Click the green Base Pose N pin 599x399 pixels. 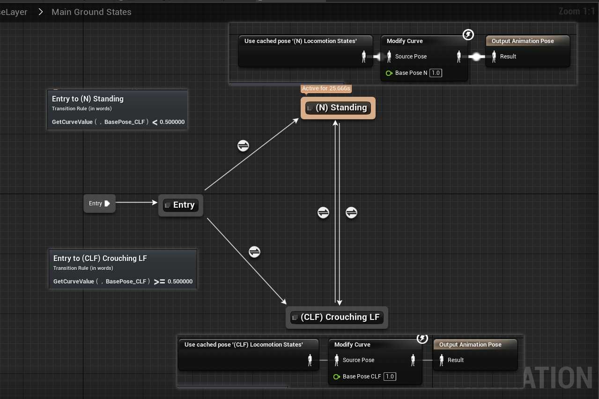(389, 73)
